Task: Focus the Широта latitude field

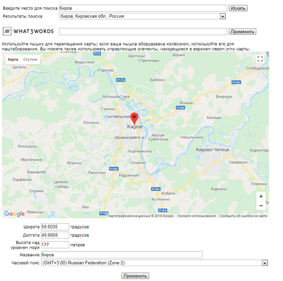Action: (x=55, y=227)
